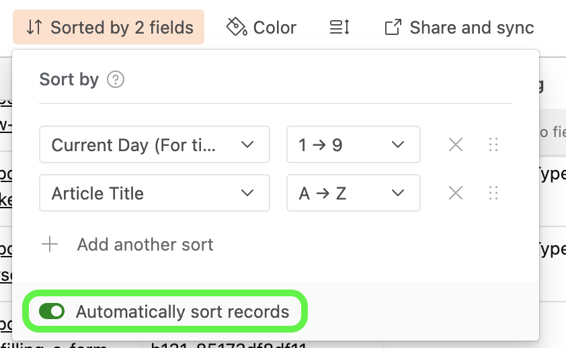Grab the Article Title sort drag handle
566x348 pixels.
click(x=493, y=193)
